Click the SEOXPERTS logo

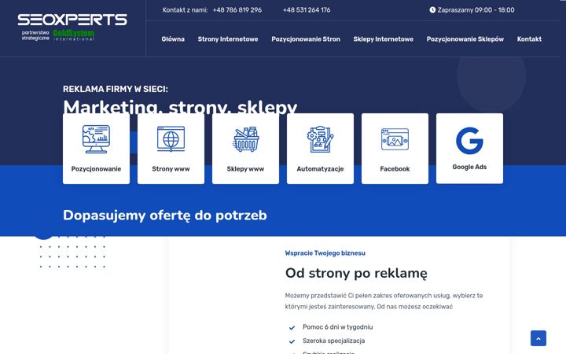72,20
